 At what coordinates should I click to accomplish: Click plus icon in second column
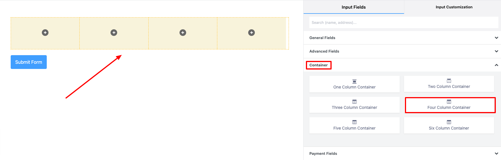point(114,33)
